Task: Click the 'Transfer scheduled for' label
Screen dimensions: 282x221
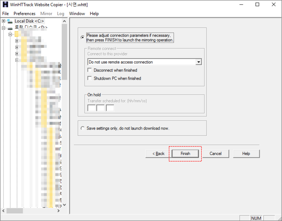Action: click(x=117, y=101)
